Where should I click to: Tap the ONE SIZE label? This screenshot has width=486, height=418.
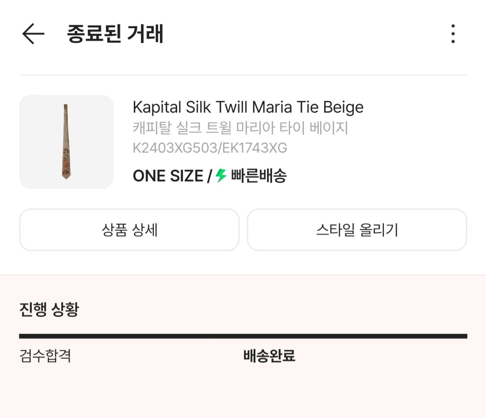click(x=166, y=175)
